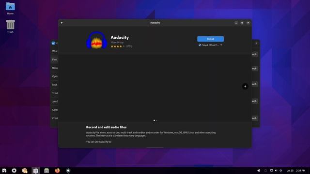Click the star rating of Audacity
310x174 pixels.
pos(118,46)
